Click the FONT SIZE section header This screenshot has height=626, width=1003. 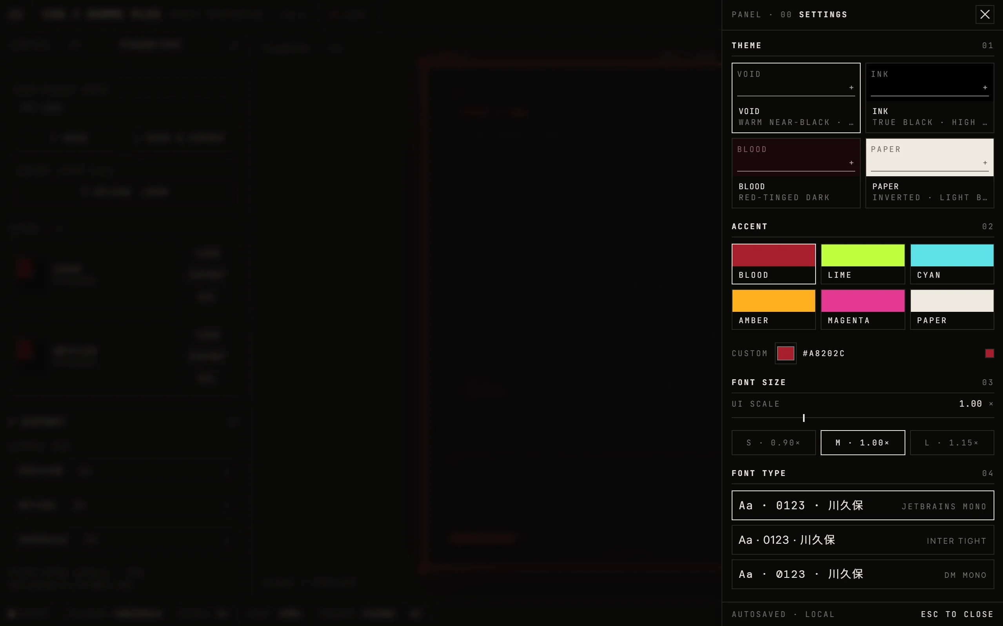(759, 383)
